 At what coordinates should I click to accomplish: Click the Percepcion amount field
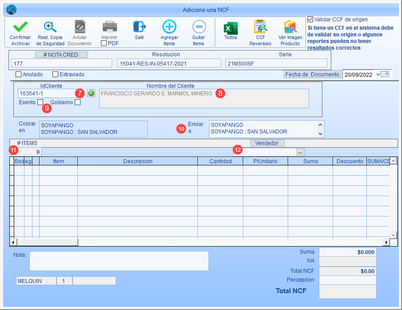click(x=348, y=280)
